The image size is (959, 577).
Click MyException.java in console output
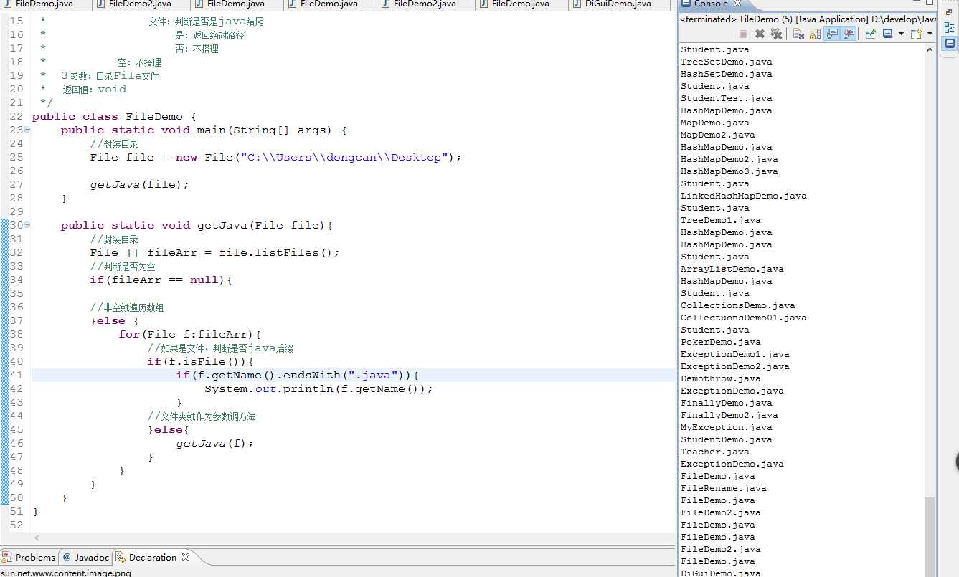[726, 427]
